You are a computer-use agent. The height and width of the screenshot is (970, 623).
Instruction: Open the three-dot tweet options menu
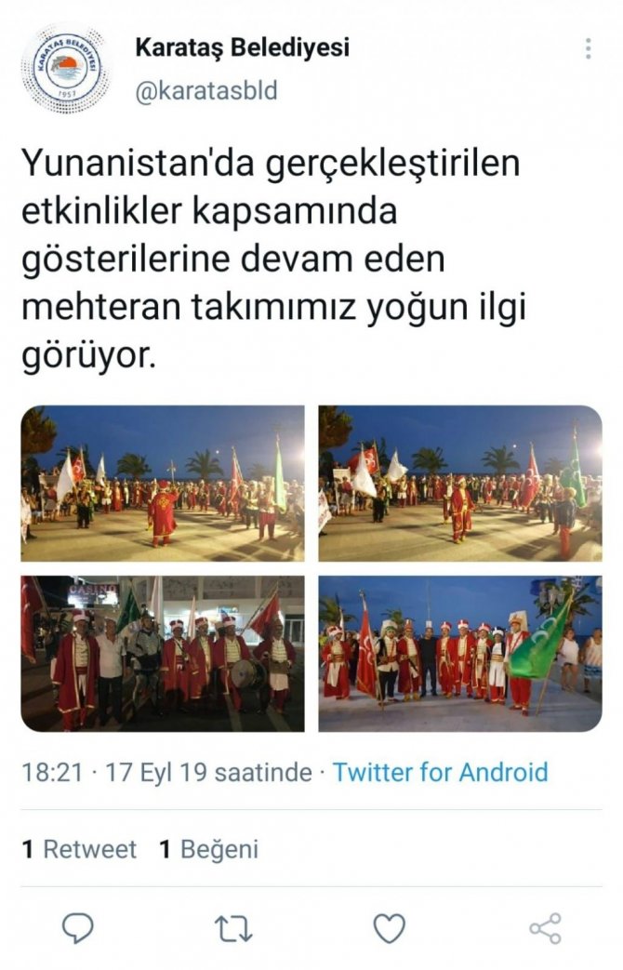point(588,48)
